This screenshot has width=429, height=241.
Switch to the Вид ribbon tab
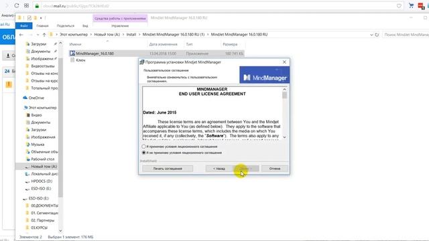pos(85,25)
